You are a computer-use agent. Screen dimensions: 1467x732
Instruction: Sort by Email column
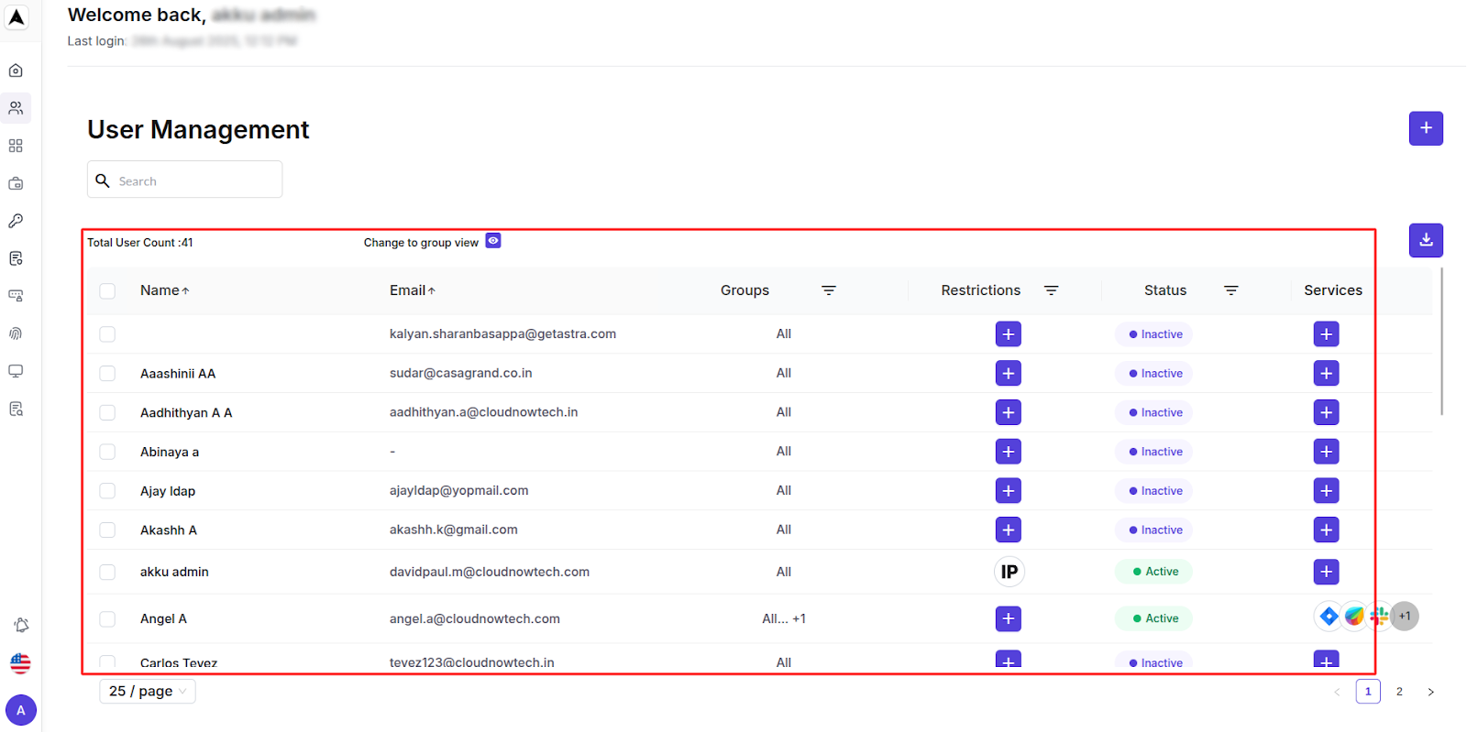click(x=412, y=290)
